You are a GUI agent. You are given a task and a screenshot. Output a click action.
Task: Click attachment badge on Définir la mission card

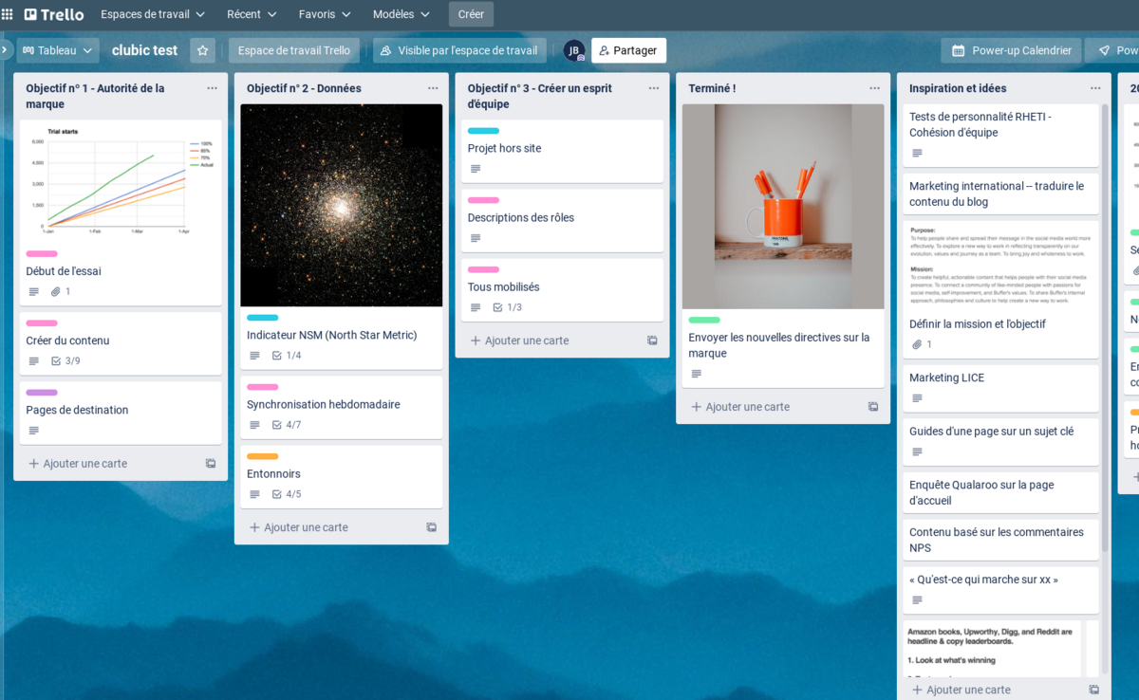(x=922, y=344)
